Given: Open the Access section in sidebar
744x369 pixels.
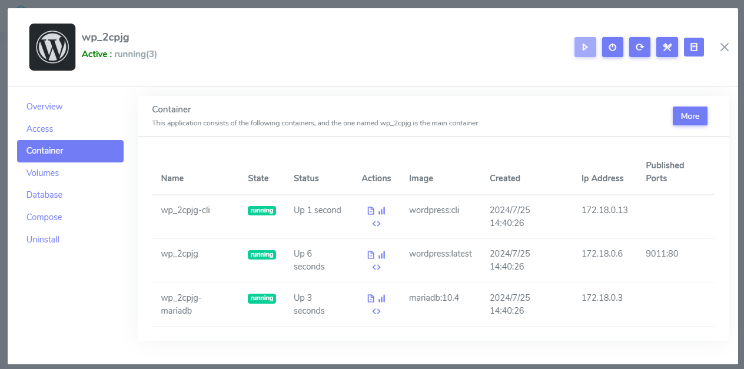Looking at the screenshot, I should [x=39, y=129].
